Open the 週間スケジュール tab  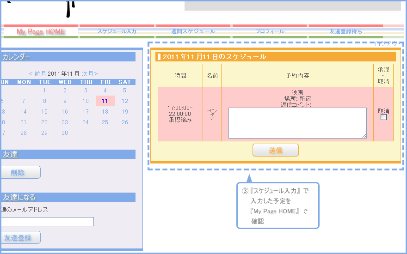point(193,31)
